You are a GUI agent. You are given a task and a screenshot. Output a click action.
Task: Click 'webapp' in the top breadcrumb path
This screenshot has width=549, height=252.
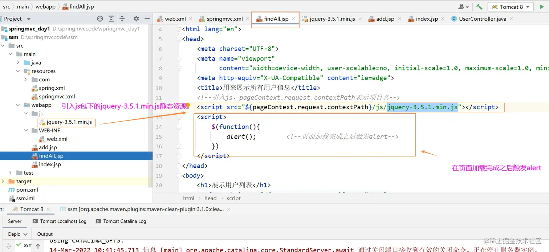[45, 7]
